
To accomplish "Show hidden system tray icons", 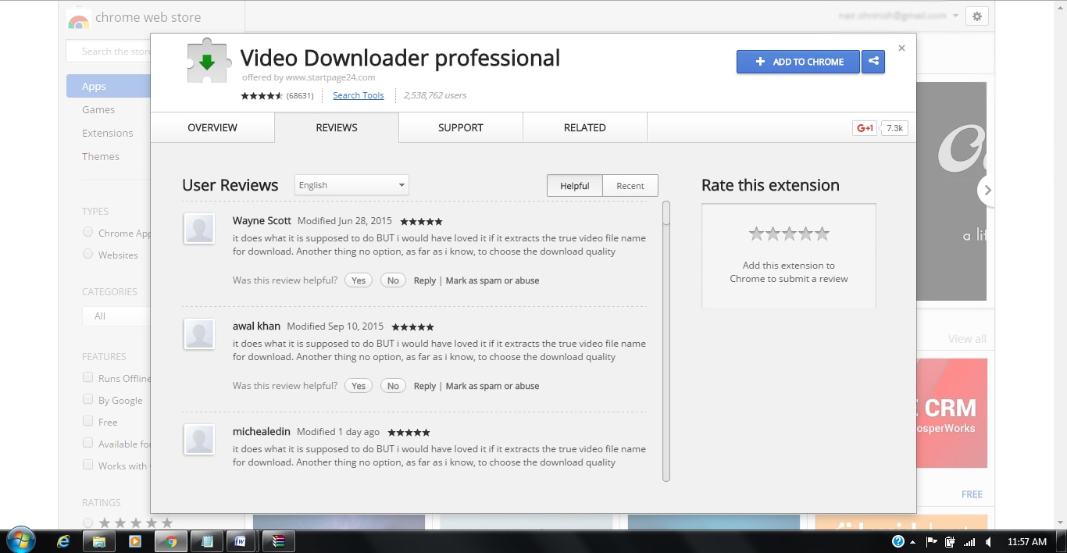I will pyautogui.click(x=912, y=542).
